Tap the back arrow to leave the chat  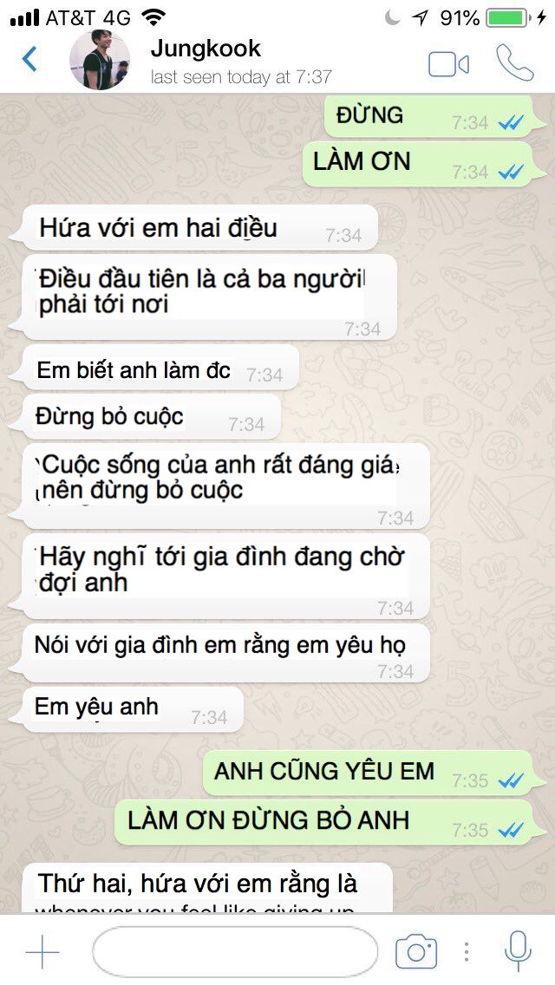tap(29, 60)
